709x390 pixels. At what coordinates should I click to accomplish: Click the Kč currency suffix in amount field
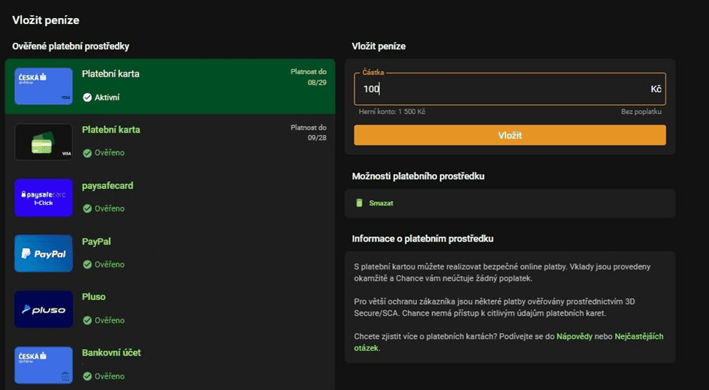point(656,89)
